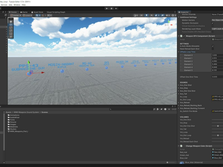Viewport: 223px width, 167px height.
Task: Select the Hand view tool
Action: pos(11,22)
